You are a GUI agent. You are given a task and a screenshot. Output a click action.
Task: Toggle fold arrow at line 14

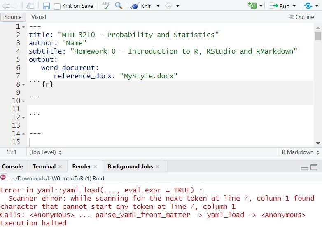pos(23,134)
